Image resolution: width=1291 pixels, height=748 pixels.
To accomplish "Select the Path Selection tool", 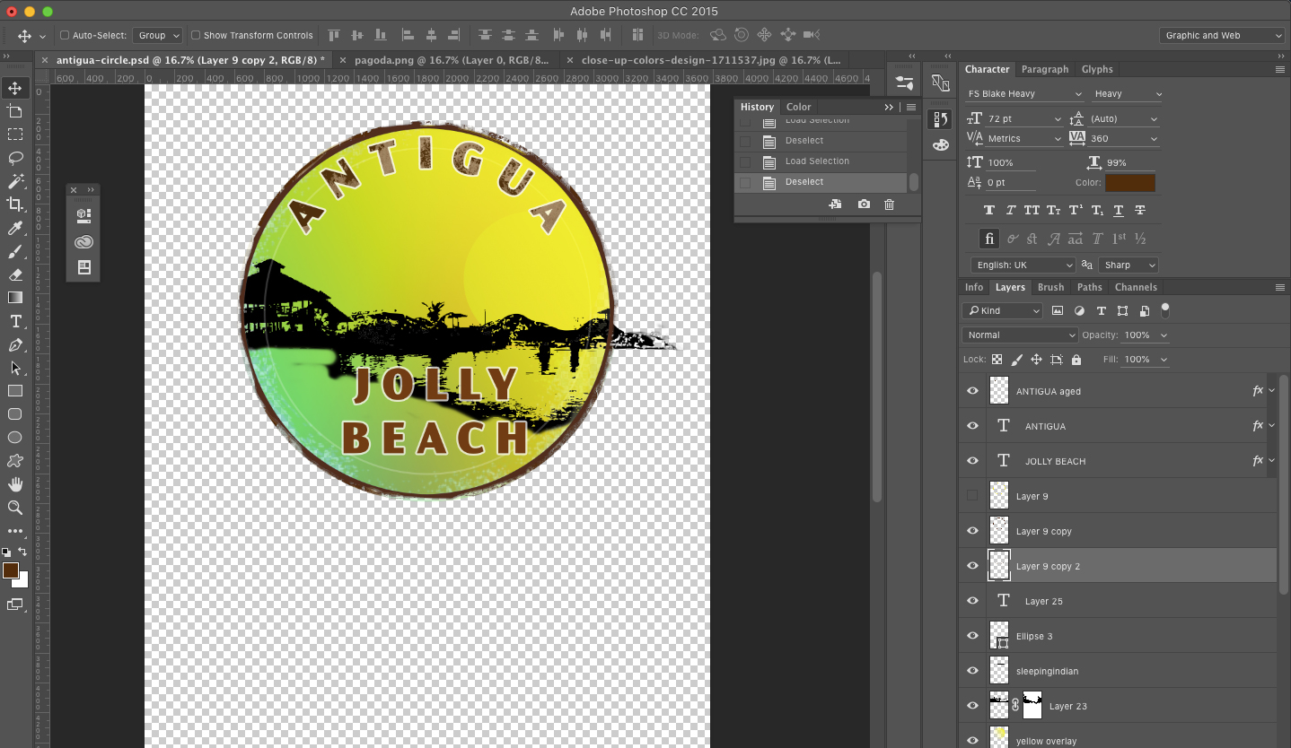I will [x=15, y=368].
